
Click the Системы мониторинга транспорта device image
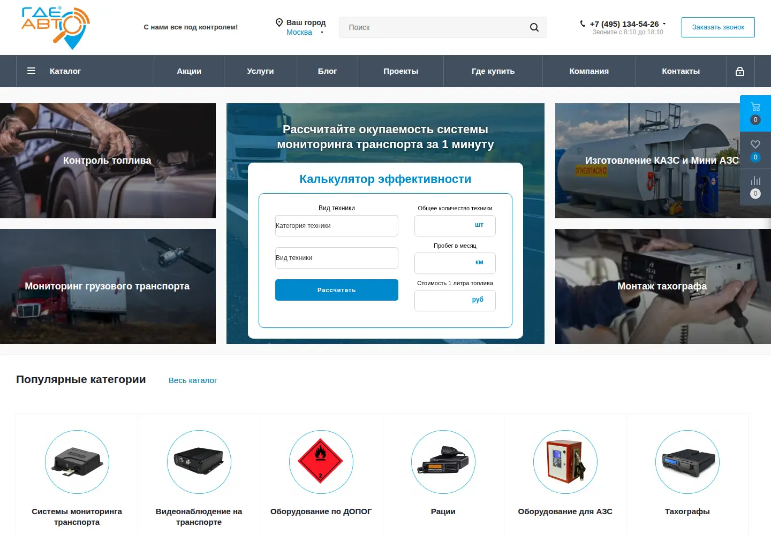tap(77, 462)
